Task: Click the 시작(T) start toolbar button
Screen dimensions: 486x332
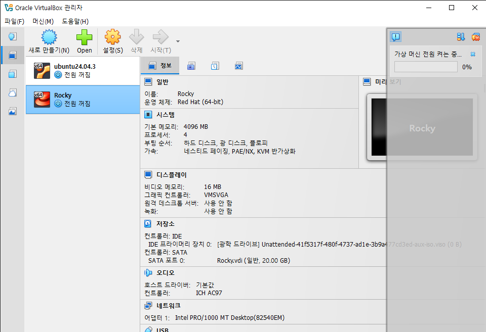Action: [160, 41]
